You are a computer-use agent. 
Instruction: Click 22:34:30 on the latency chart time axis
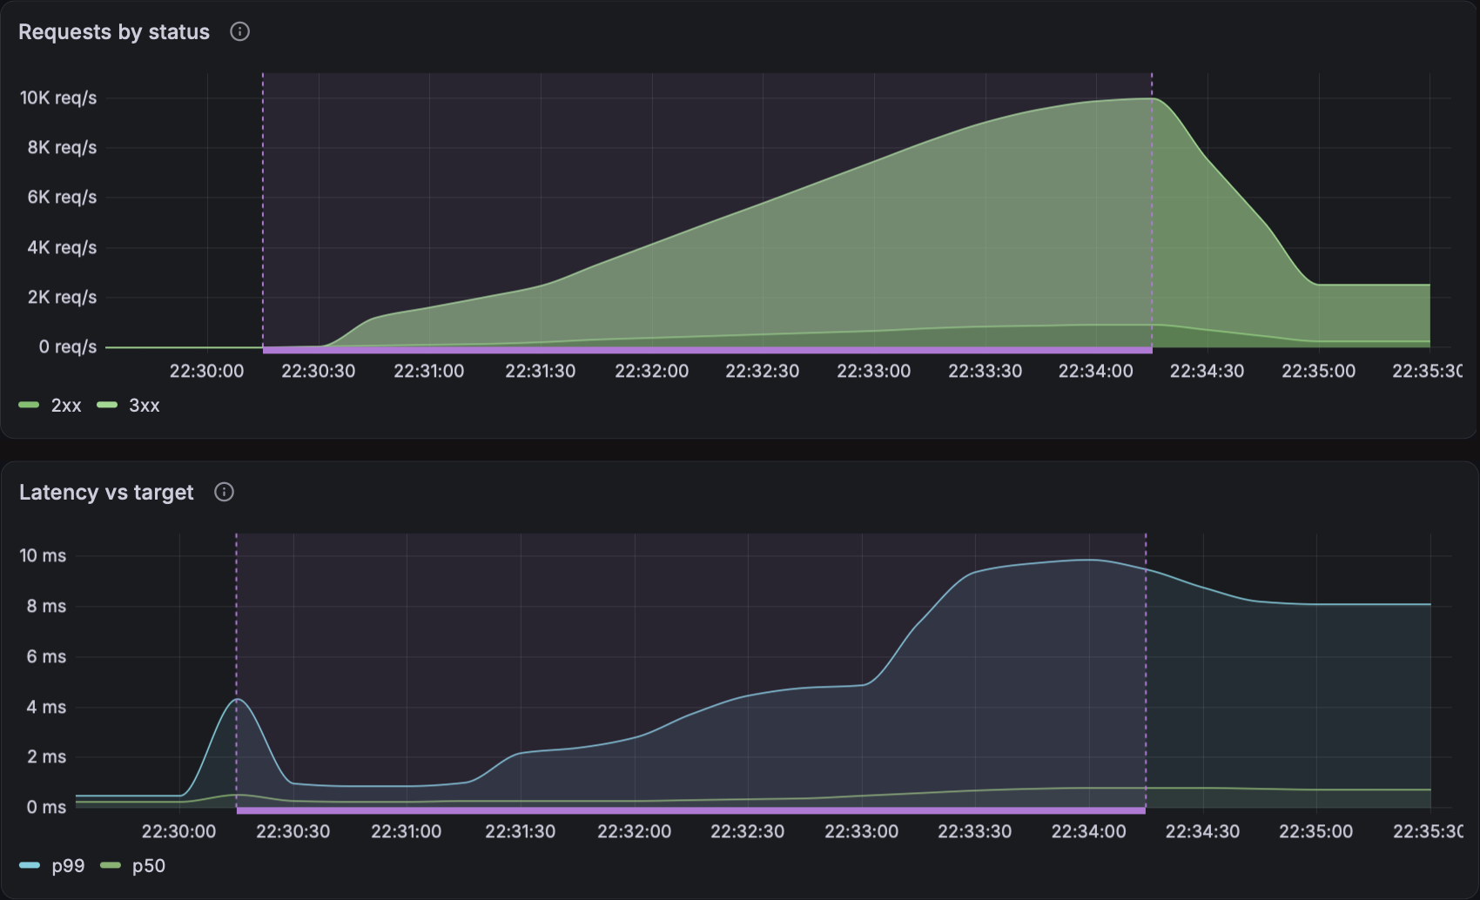(x=1203, y=832)
